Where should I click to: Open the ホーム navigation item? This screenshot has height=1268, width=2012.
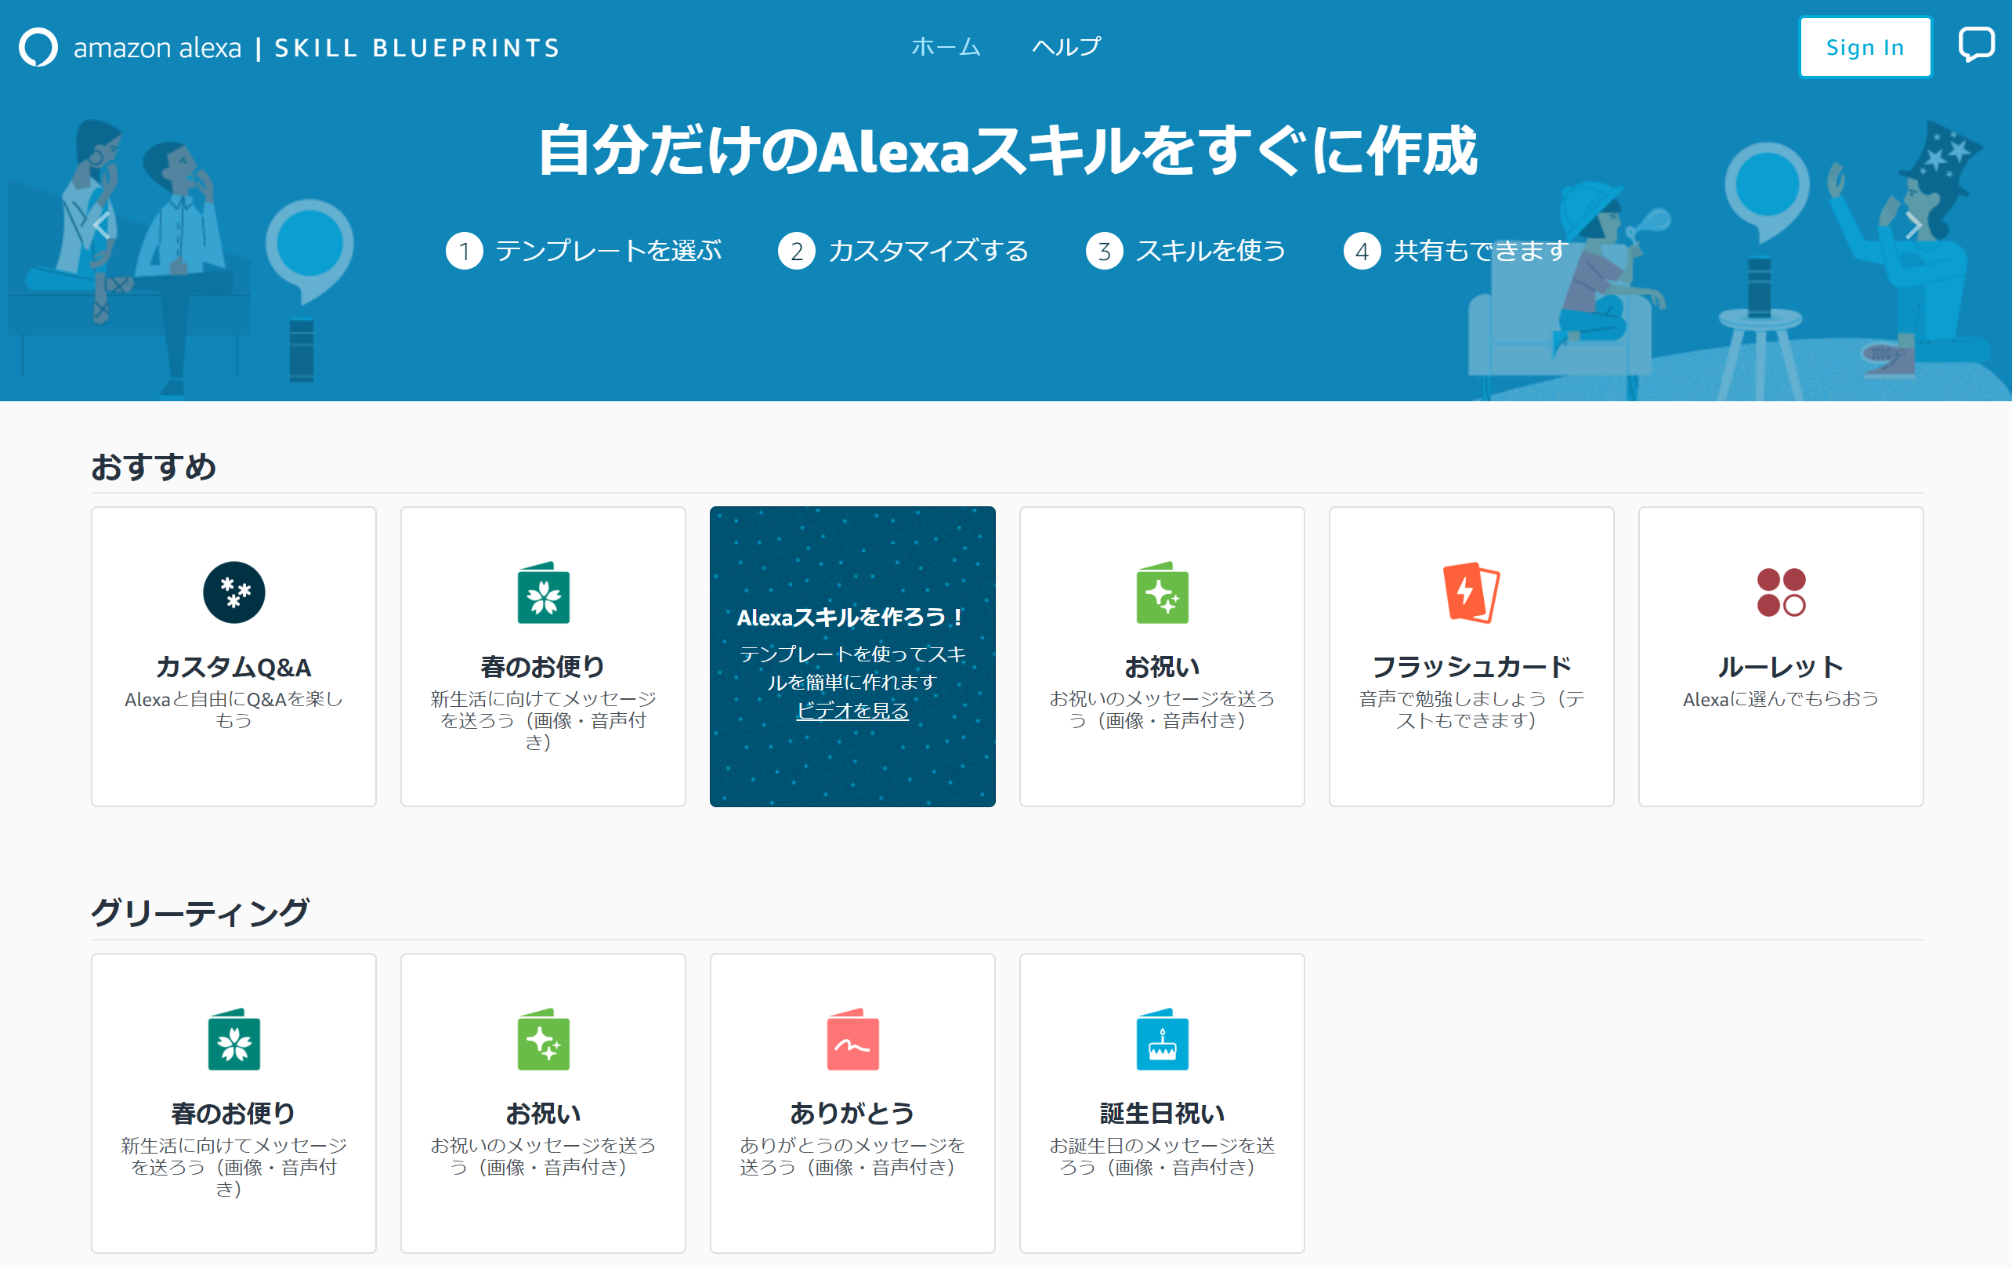click(946, 47)
